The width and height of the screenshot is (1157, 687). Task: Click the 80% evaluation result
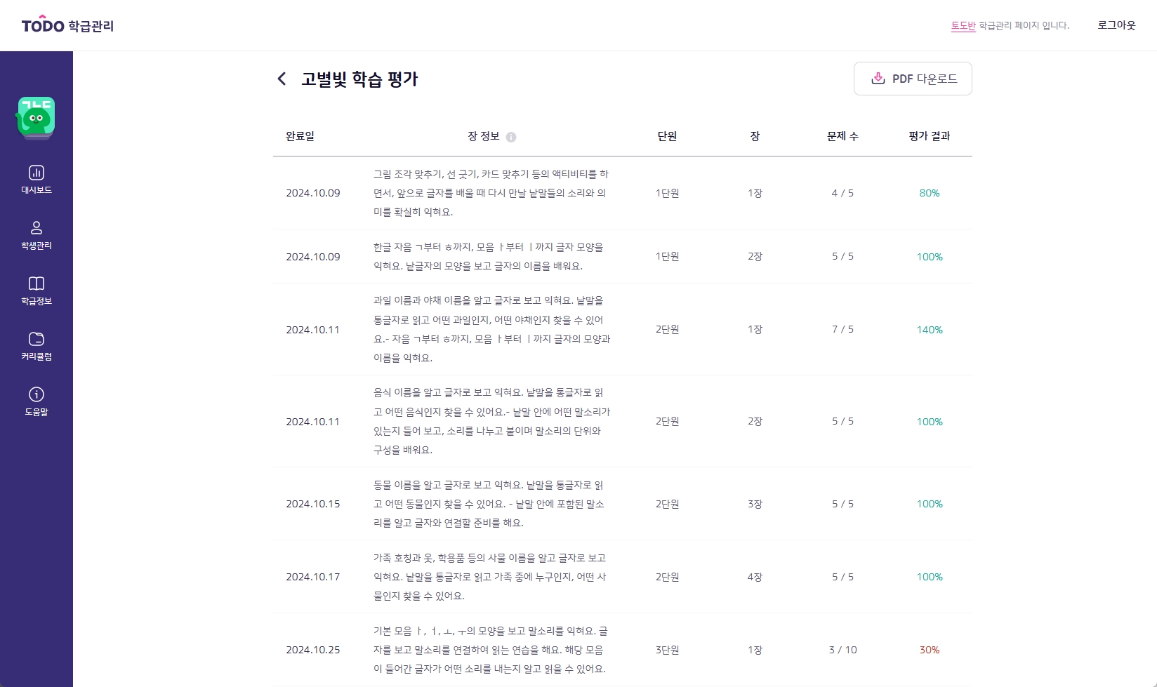pos(929,193)
